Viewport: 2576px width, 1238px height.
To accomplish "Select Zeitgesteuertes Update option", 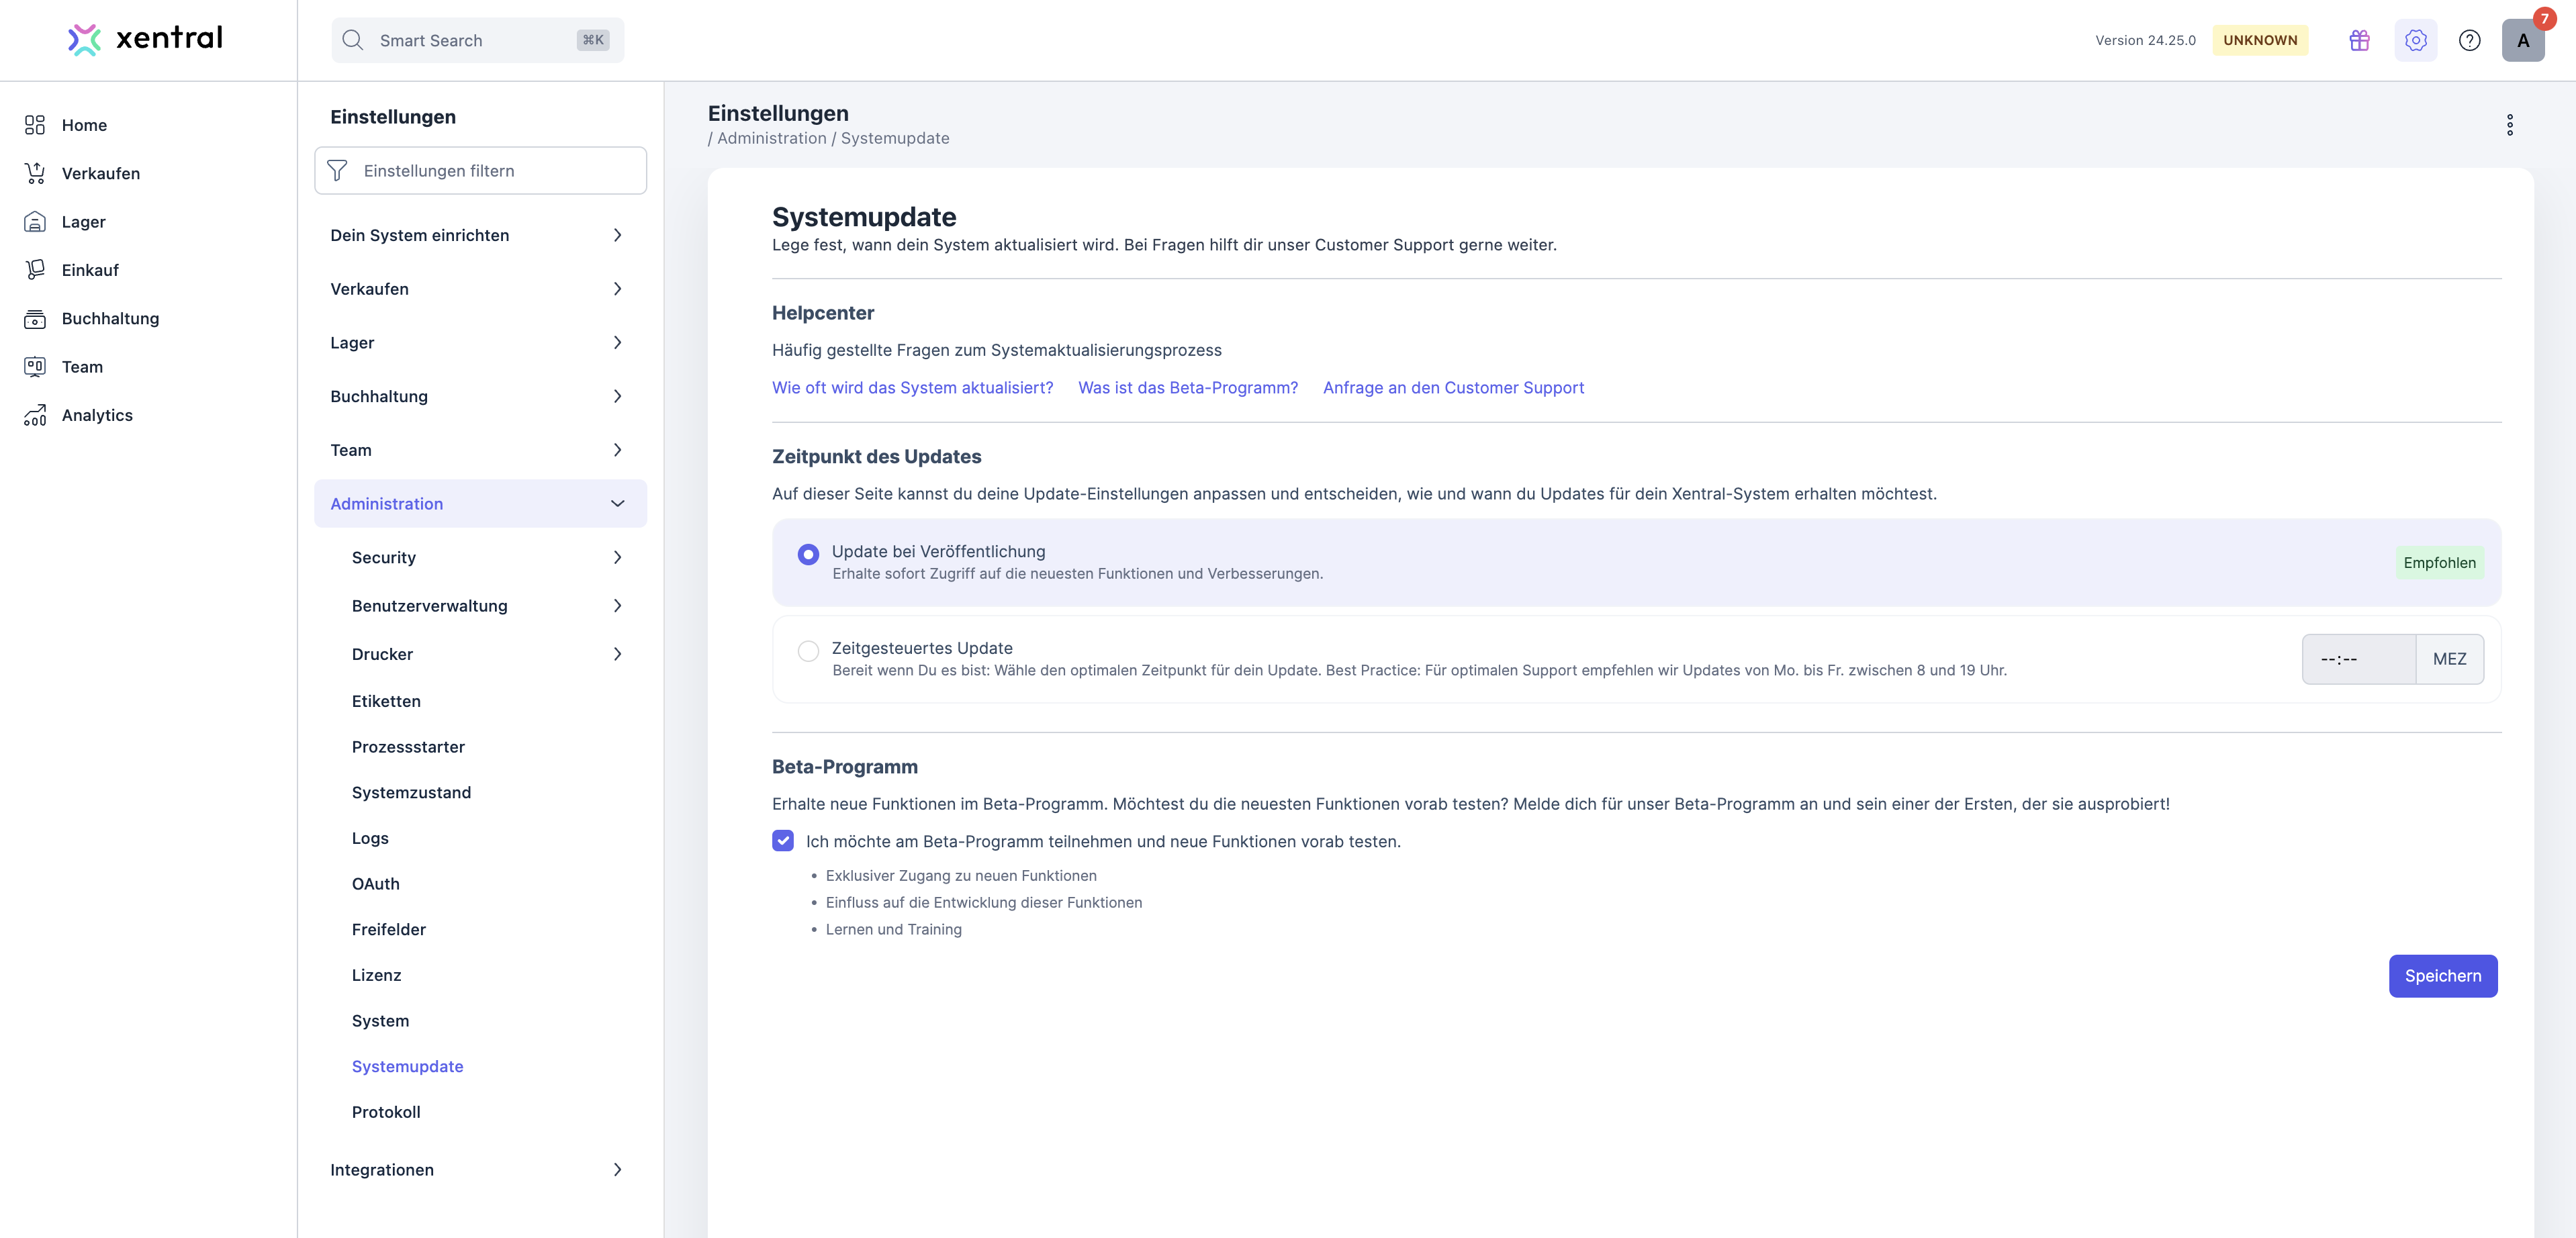I will click(807, 650).
